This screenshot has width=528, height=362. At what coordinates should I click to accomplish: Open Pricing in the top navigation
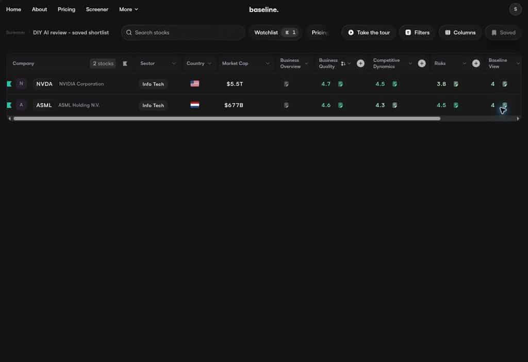pyautogui.click(x=67, y=9)
